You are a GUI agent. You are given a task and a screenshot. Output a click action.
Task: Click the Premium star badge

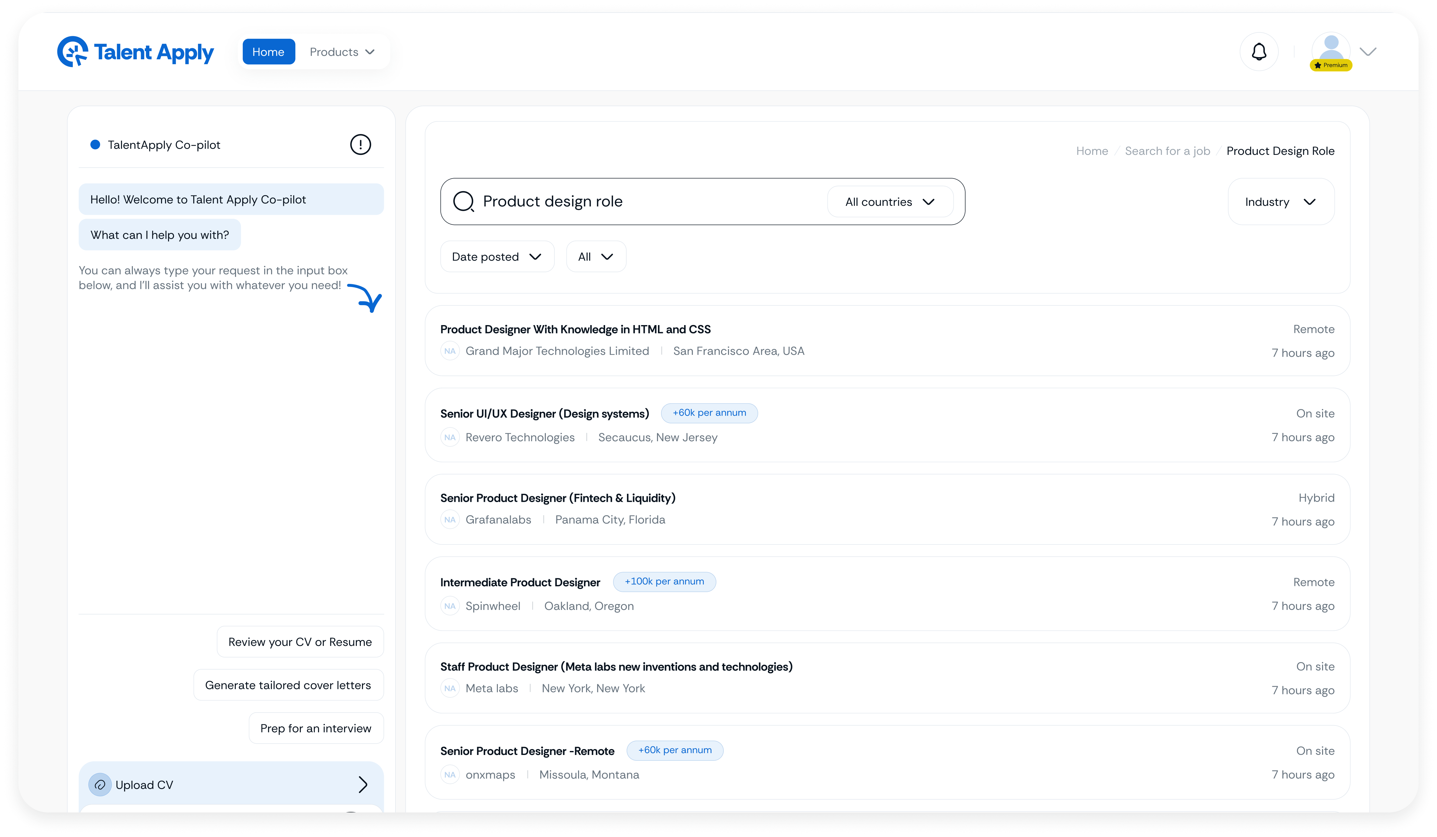coord(1330,65)
